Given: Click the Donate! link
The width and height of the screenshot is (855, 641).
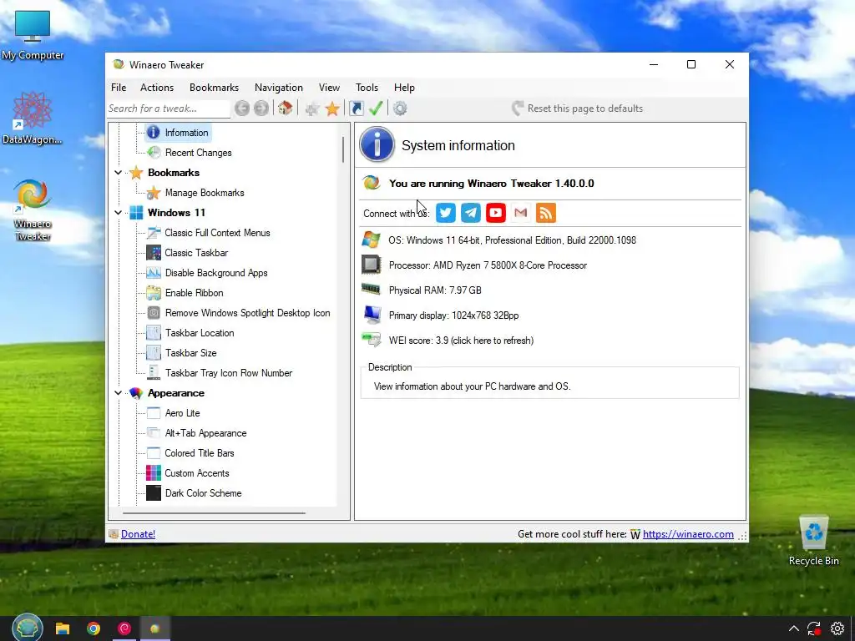Looking at the screenshot, I should point(138,534).
